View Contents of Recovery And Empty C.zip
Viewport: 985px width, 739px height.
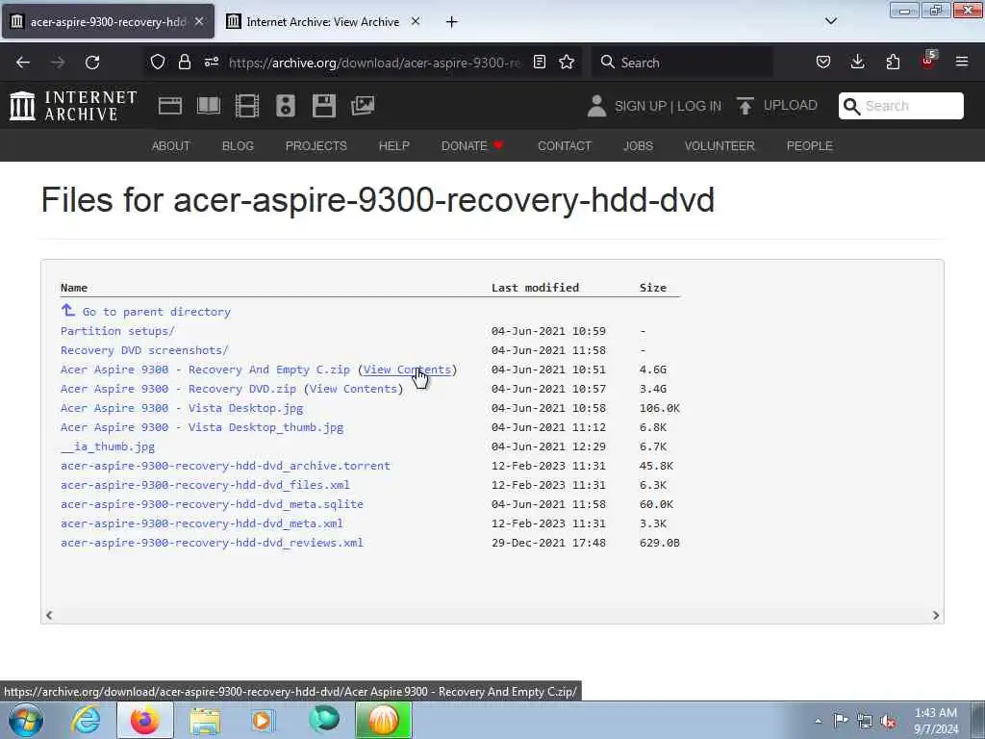pyautogui.click(x=407, y=369)
